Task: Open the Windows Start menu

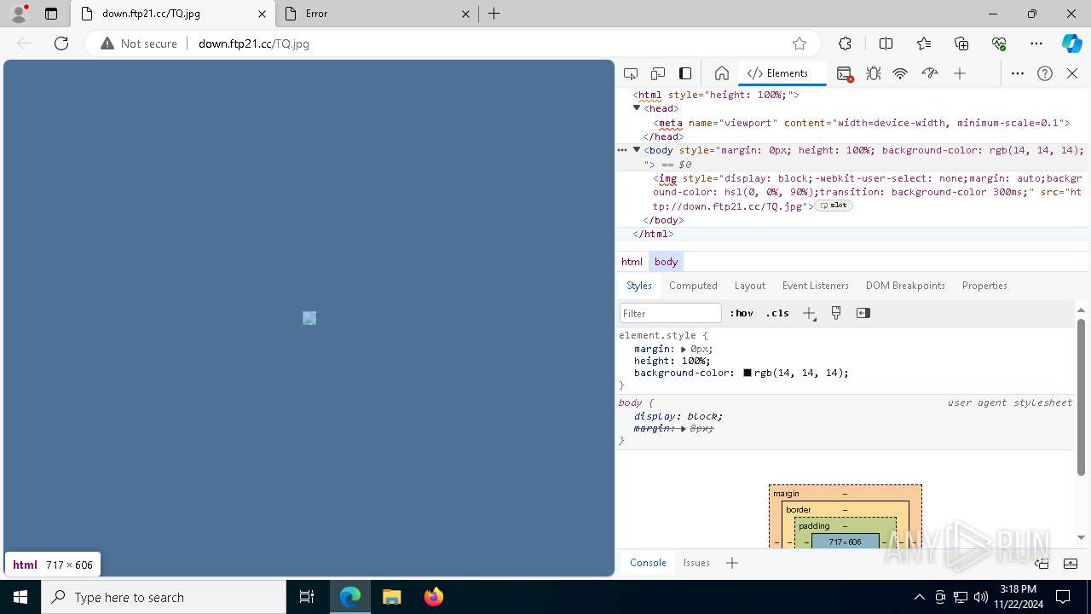Action: 20,597
